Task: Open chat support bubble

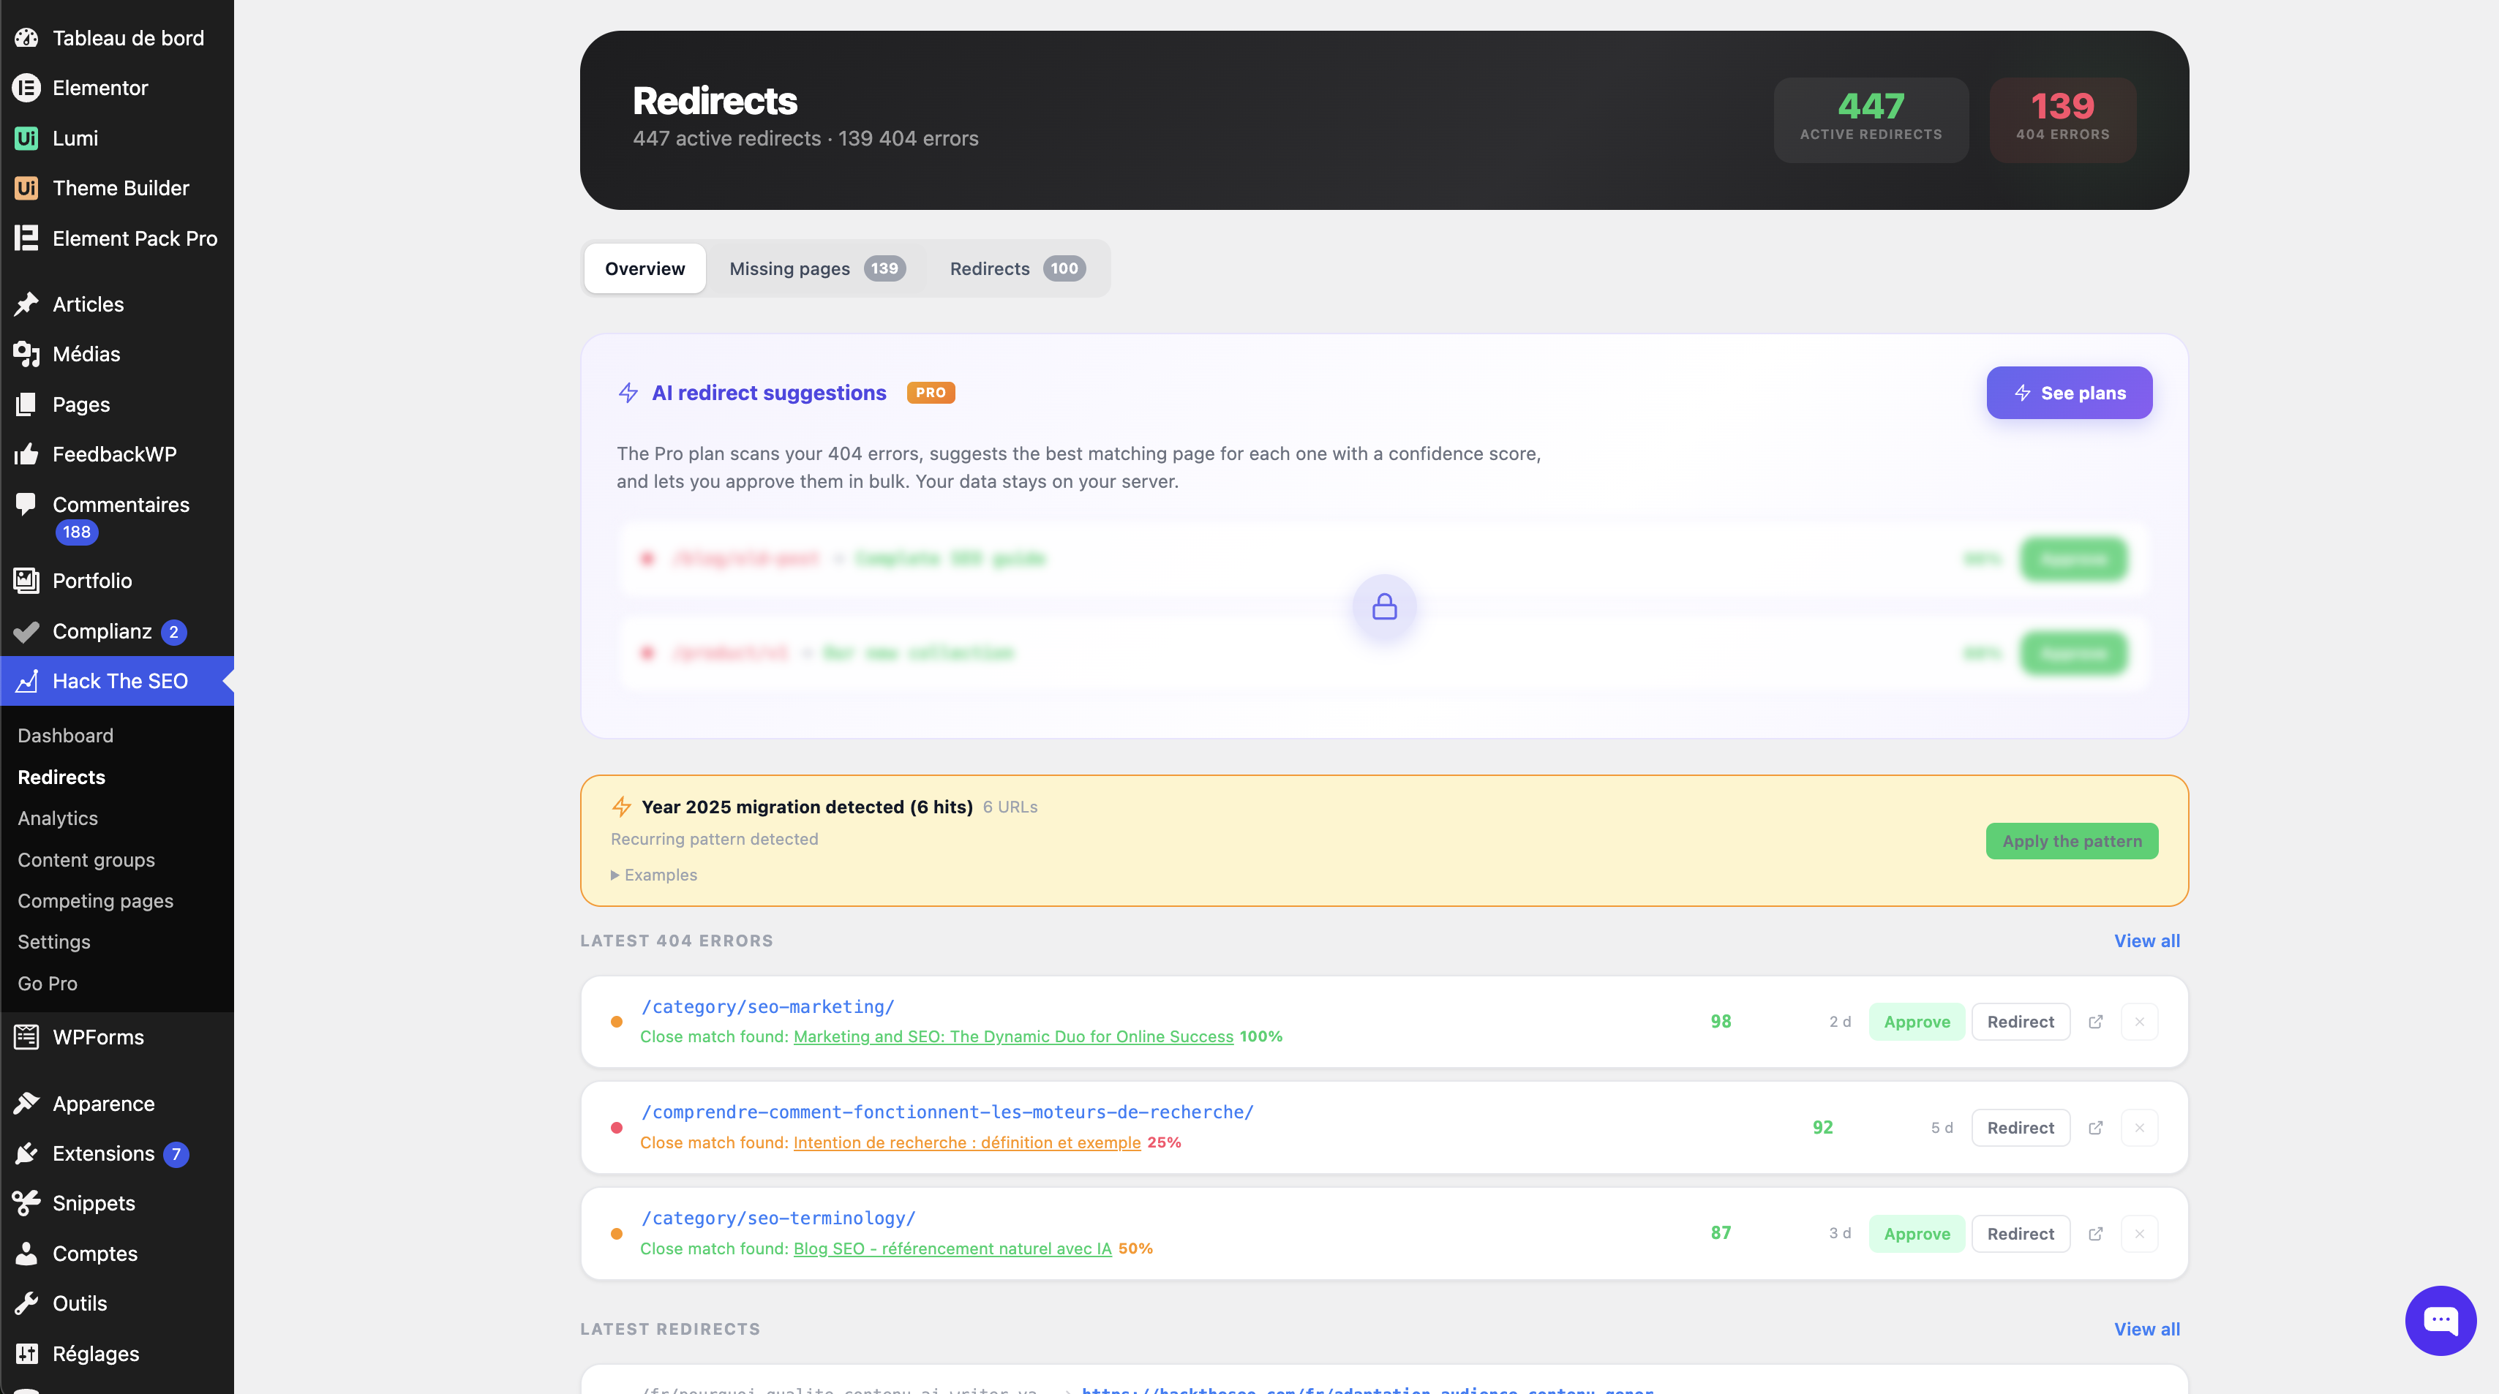Action: point(2440,1320)
